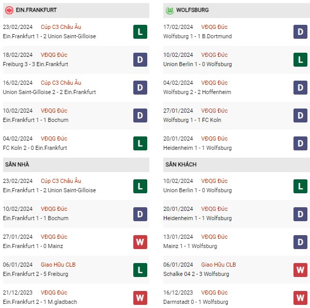Select the EIN.FRANKFURT header title

(x=36, y=10)
